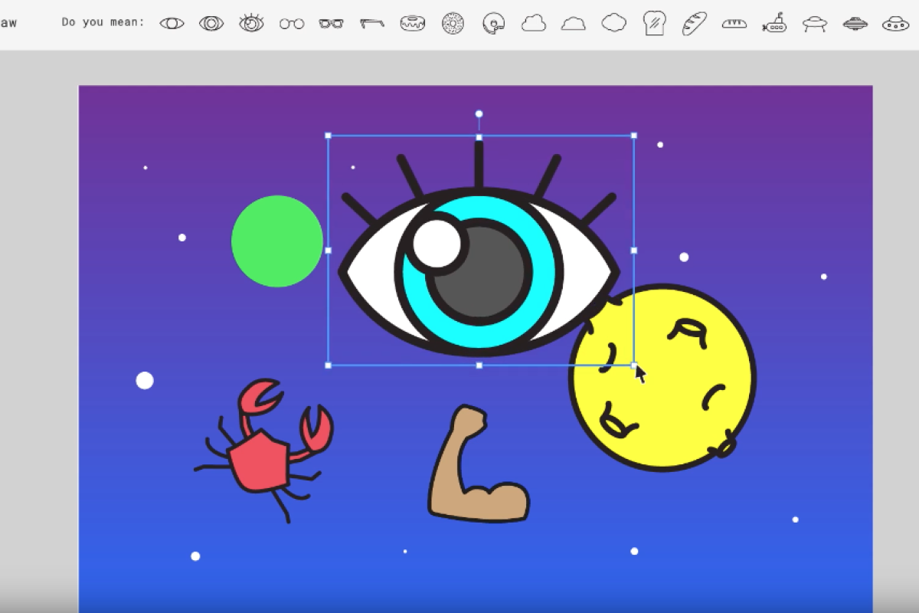This screenshot has width=919, height=613.
Task: Choose the toast bread slice suggestion
Action: (654, 24)
